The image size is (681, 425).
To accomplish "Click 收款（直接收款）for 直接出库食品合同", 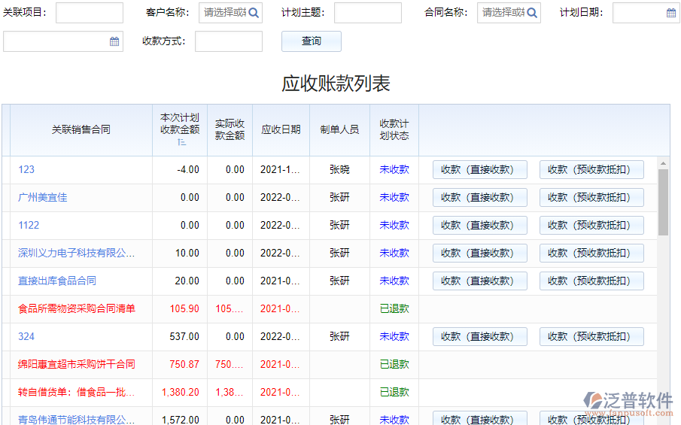I will click(480, 281).
